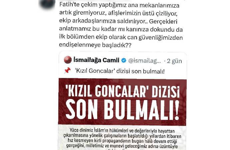Click the 'endişelenmeye başladık??' tweet line
Image resolution: width=230 pixels, height=150 pixels.
[x=95, y=45]
